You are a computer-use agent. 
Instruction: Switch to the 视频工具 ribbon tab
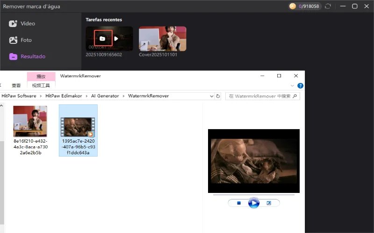(x=41, y=85)
